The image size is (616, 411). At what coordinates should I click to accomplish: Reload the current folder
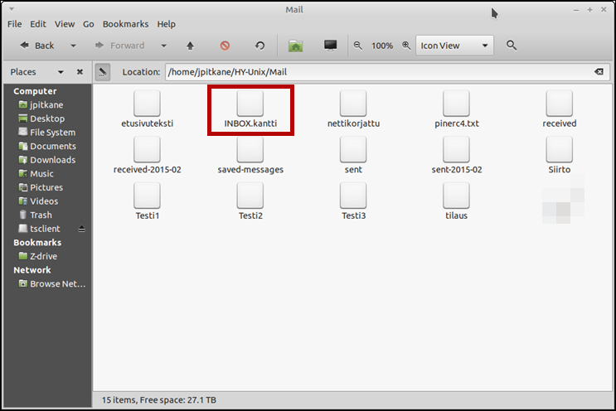pos(259,46)
